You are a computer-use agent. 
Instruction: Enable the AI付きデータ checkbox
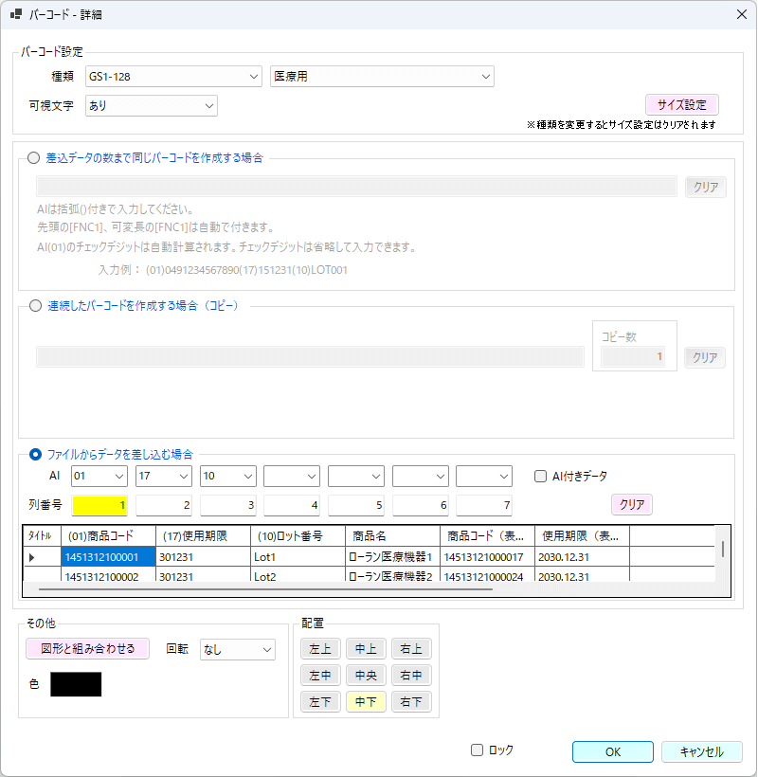pos(539,476)
